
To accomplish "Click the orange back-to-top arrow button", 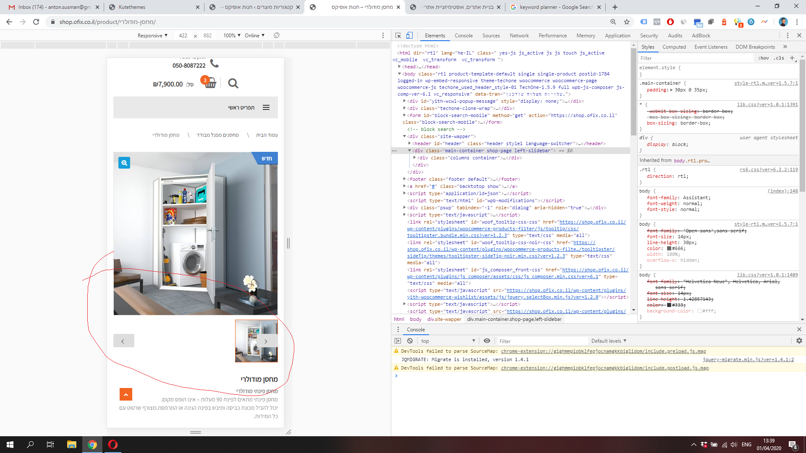I will (126, 394).
